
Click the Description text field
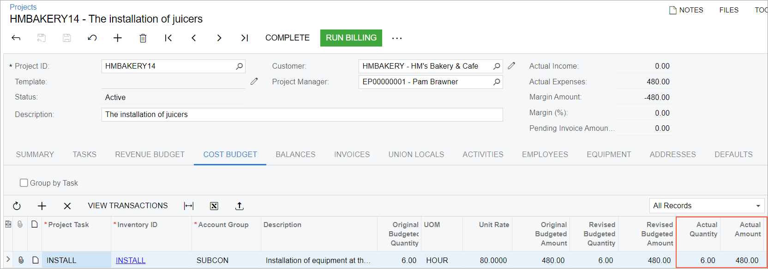coord(302,115)
